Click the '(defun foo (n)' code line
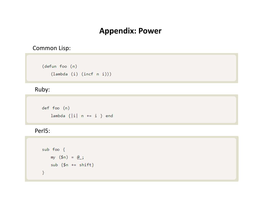The width and height of the screenshot is (263, 197). coord(60,66)
